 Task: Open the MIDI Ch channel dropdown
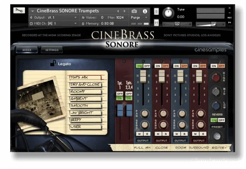tap(53, 23)
